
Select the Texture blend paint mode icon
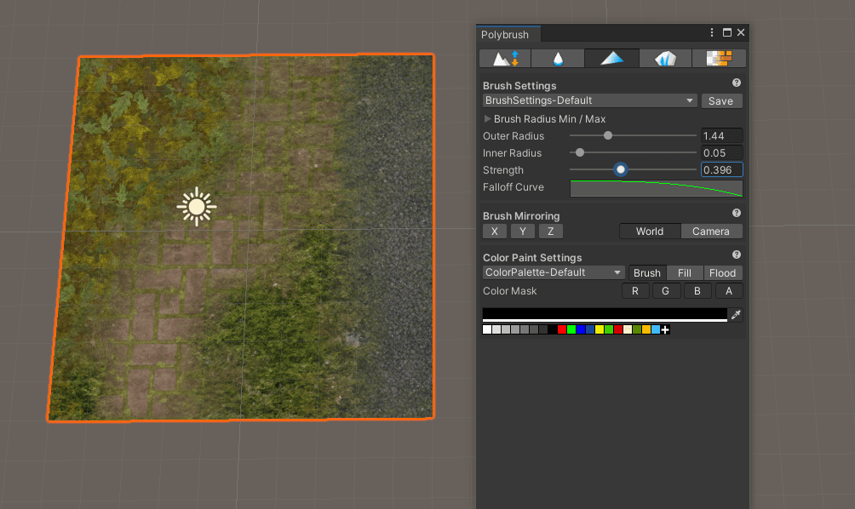[719, 59]
